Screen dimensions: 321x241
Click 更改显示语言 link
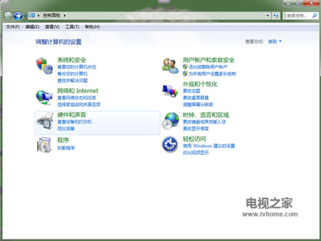pyautogui.click(x=196, y=128)
